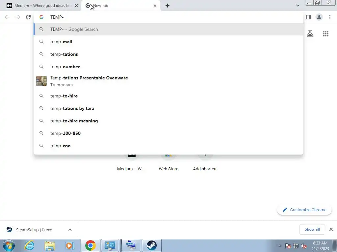This screenshot has width=337, height=252.
Task: Click the muted volume tray icon
Action: 304,246
